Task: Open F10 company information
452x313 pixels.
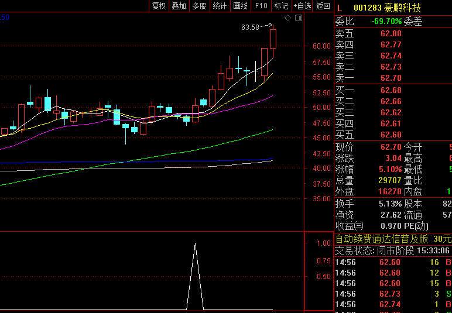Action: [261, 6]
